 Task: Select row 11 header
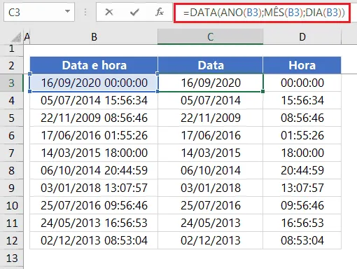pyautogui.click(x=11, y=223)
